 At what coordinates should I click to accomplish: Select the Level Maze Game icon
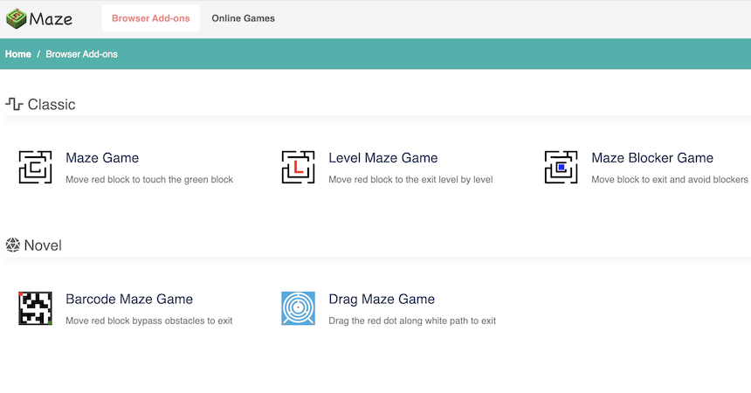click(298, 167)
